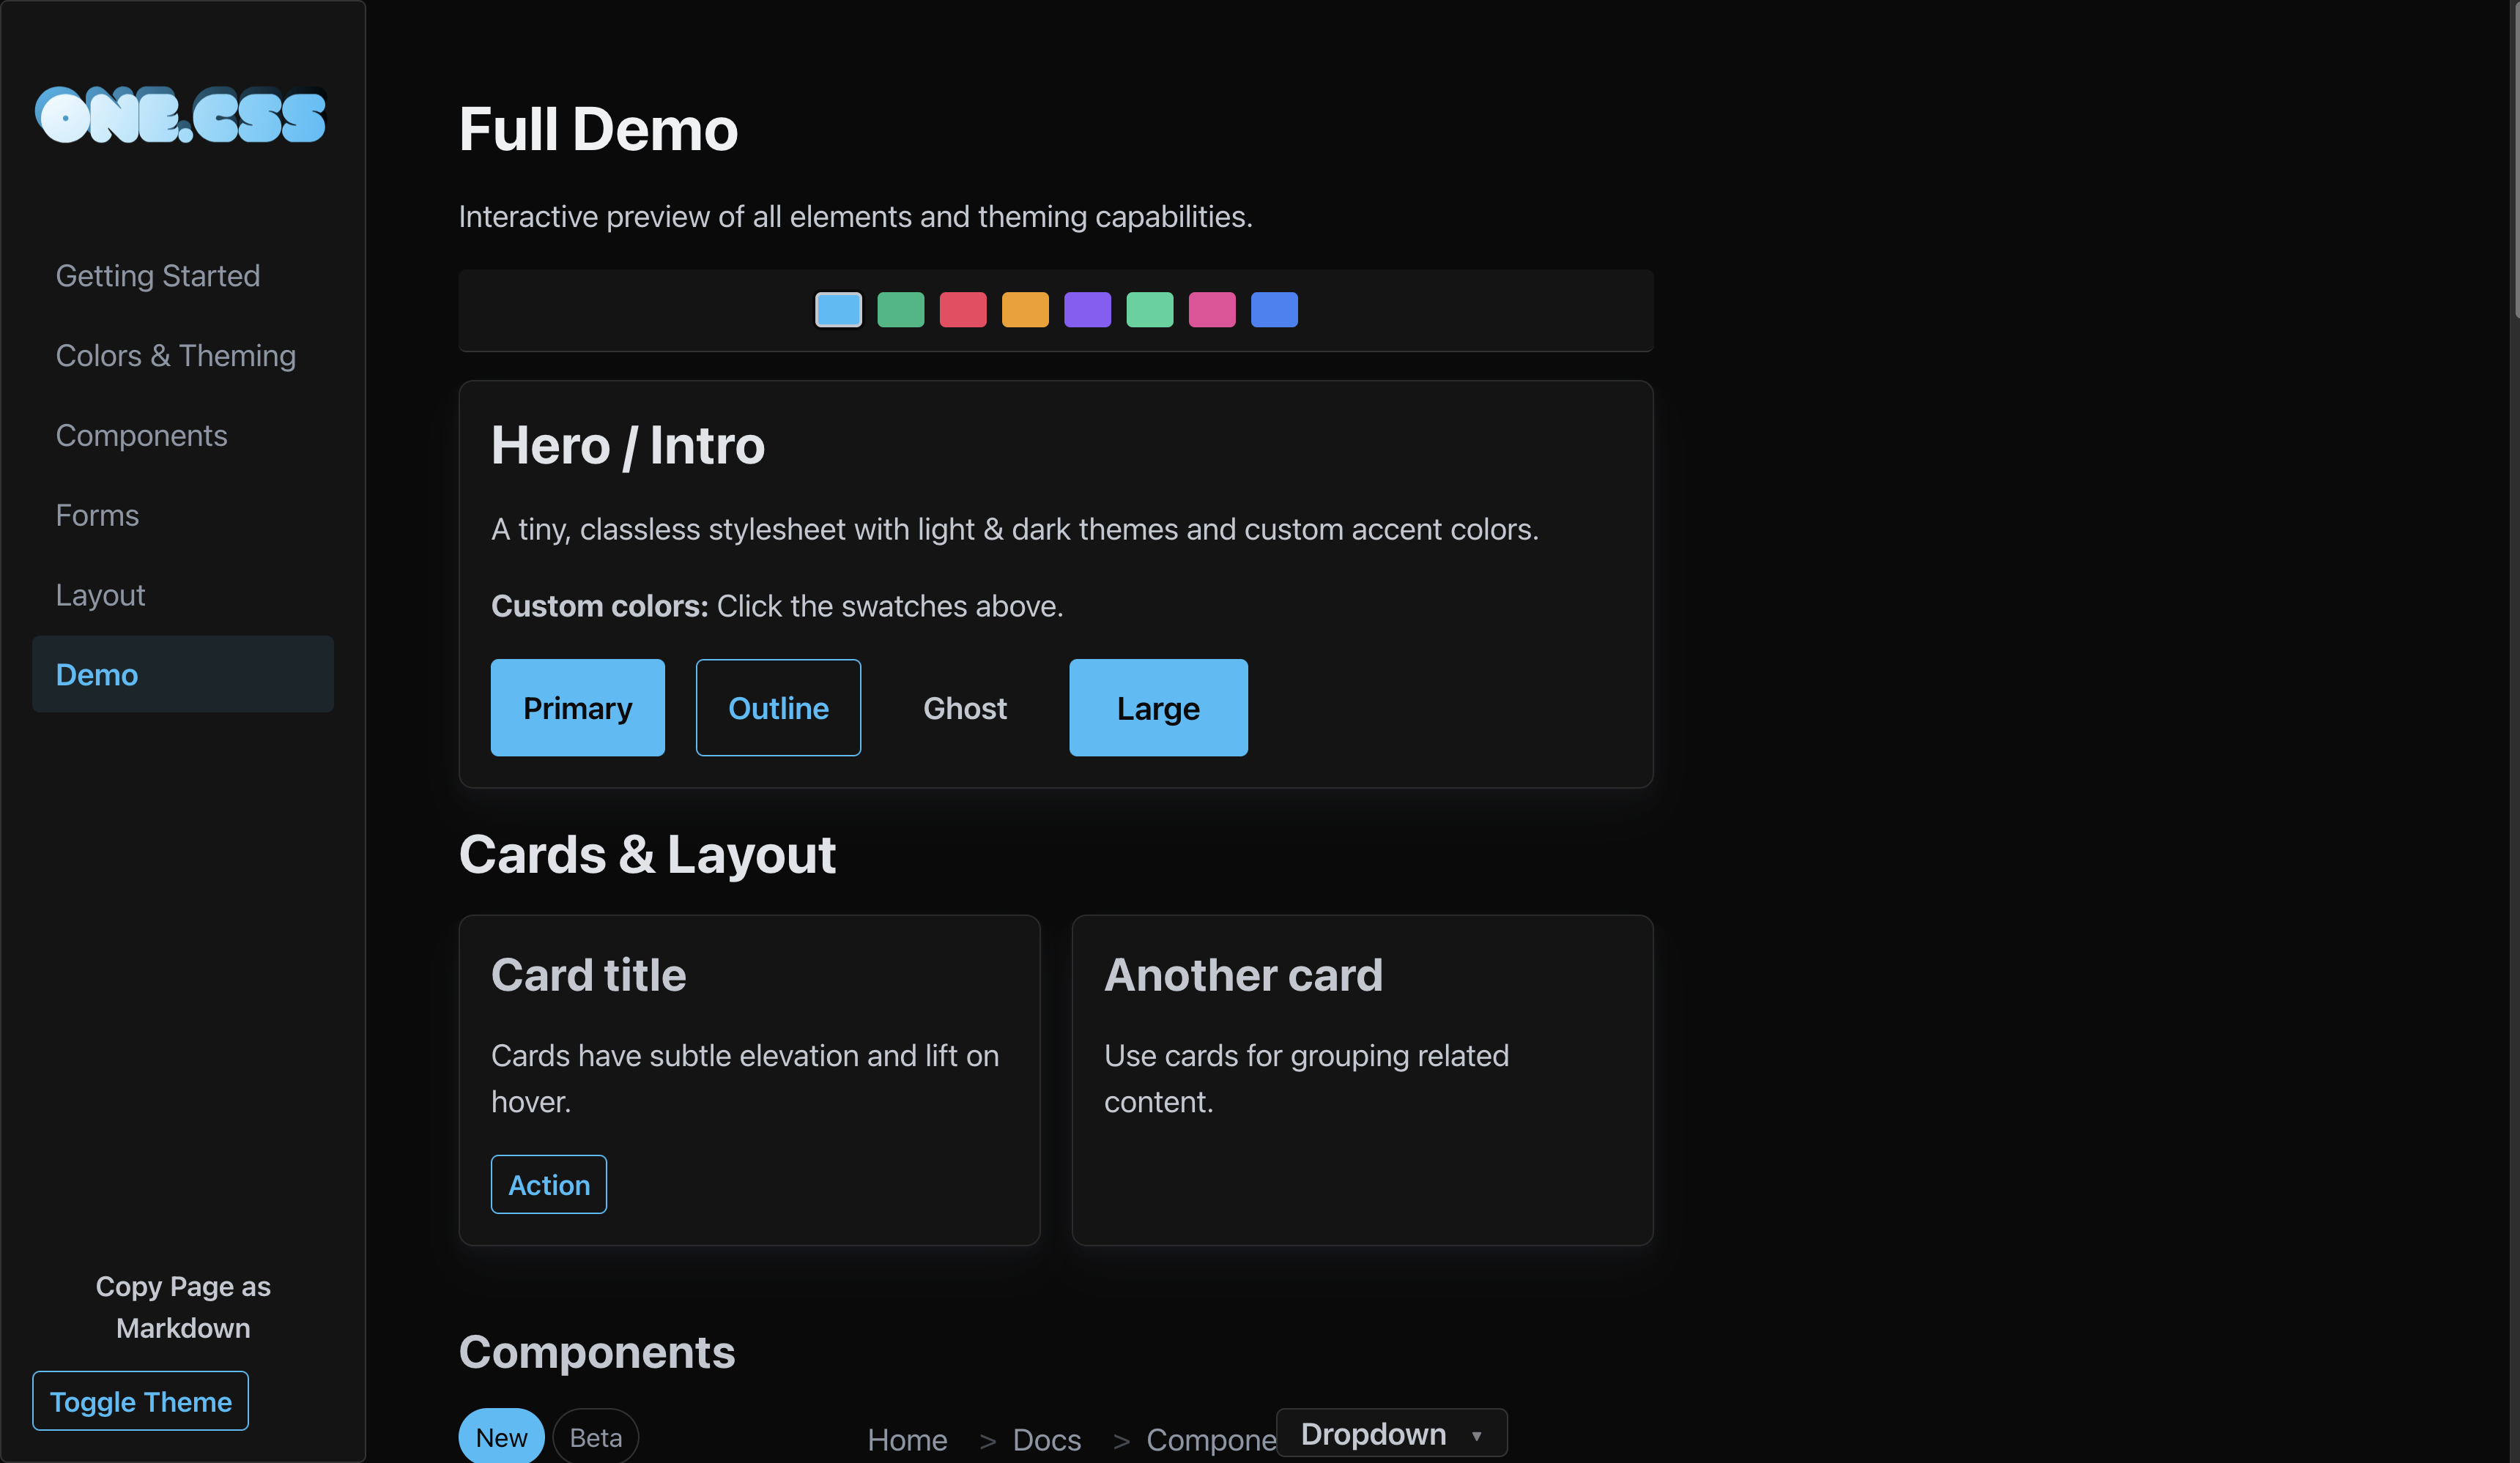This screenshot has width=2520, height=1463.
Task: Pick the purple accent swatch
Action: click(1087, 310)
